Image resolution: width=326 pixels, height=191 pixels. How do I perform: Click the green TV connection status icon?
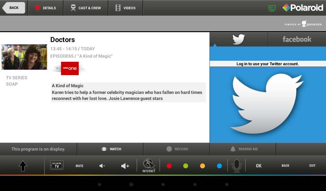tap(272, 8)
